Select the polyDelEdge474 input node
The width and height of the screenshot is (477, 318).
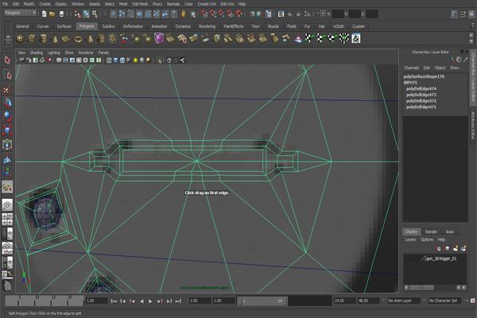click(421, 88)
